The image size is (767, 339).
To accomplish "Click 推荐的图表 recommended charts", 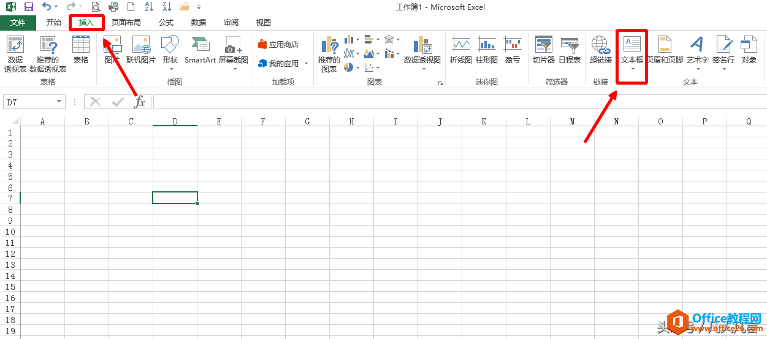I will (x=329, y=55).
